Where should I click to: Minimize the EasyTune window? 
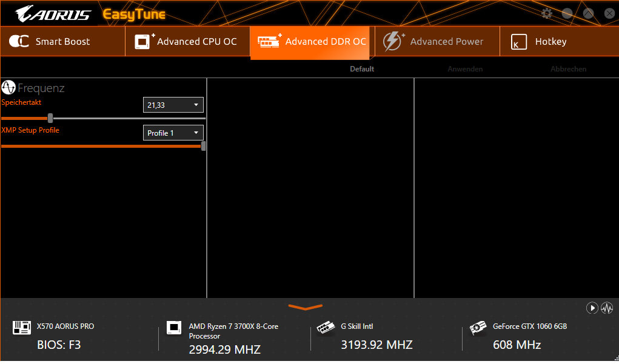coord(567,13)
